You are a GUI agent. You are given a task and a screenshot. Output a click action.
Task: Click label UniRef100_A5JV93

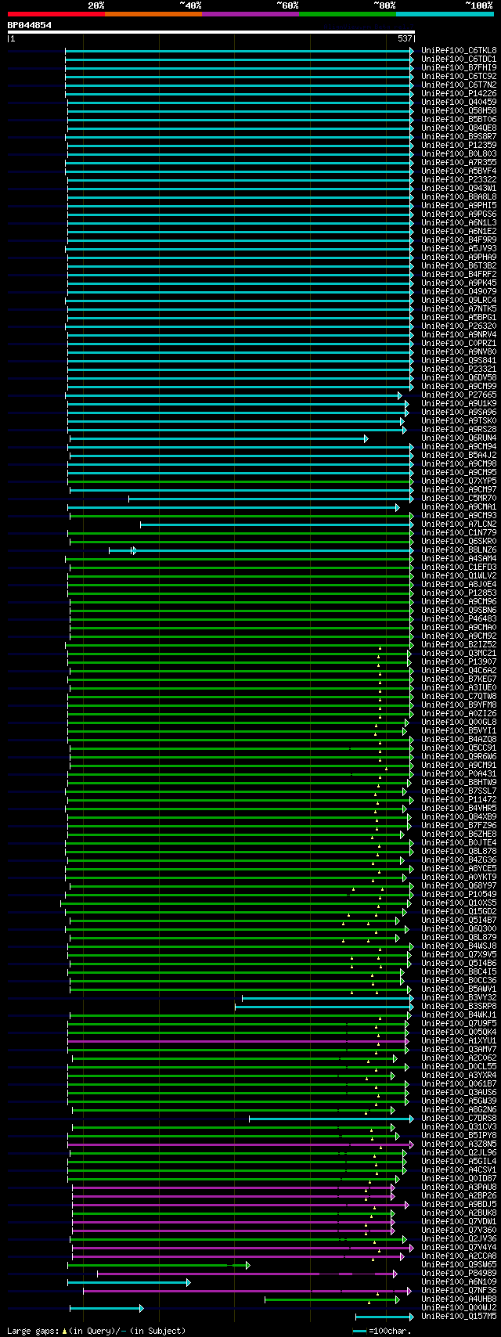(x=459, y=248)
